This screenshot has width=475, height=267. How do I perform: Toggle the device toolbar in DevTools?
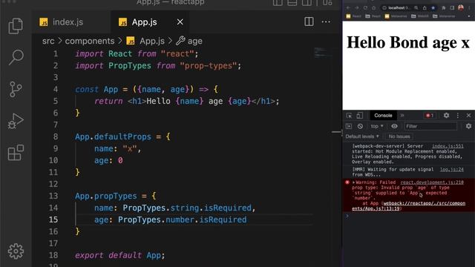coord(359,116)
